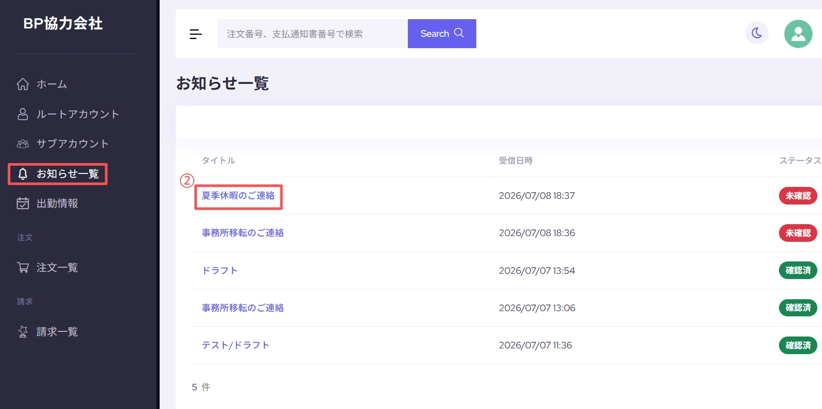
Task: Open ルートアカウント menu item
Action: click(x=78, y=114)
